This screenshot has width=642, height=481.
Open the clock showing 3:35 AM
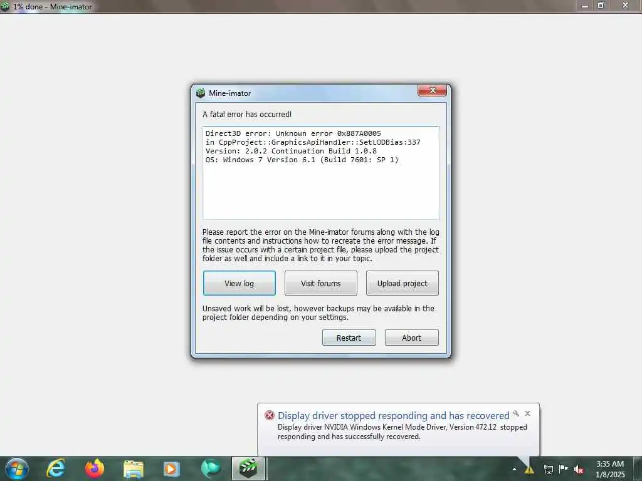click(610, 469)
